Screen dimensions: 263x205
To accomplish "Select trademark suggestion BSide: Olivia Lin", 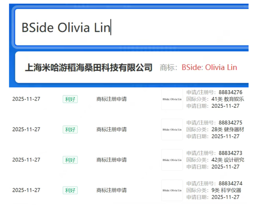I will click(210, 67).
